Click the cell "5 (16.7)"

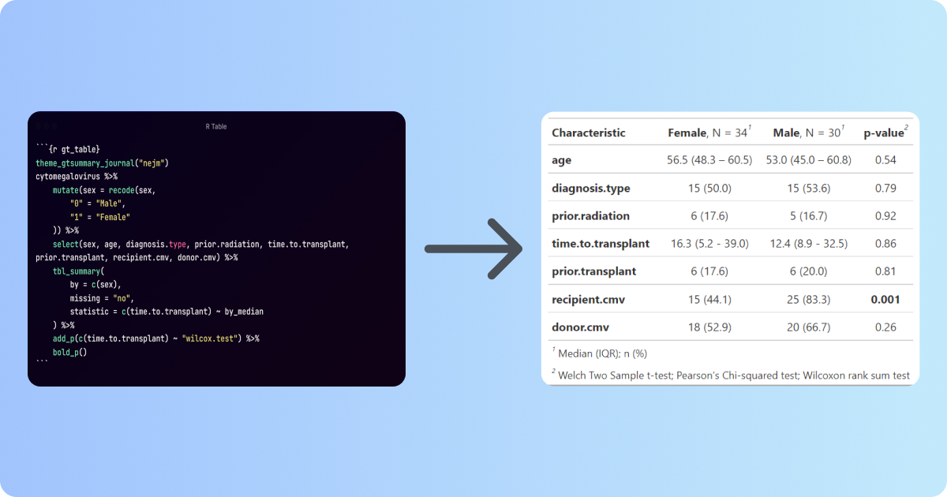pos(809,216)
